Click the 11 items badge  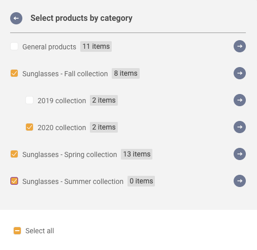click(x=96, y=46)
